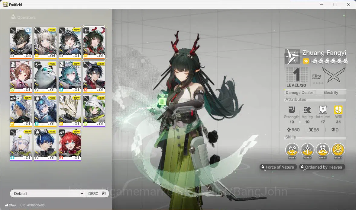356x210 pixels.
Task: Click the HP 550 stat icon
Action: click(289, 130)
